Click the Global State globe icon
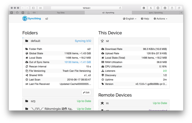This screenshot has height=123, width=192. (27, 53)
